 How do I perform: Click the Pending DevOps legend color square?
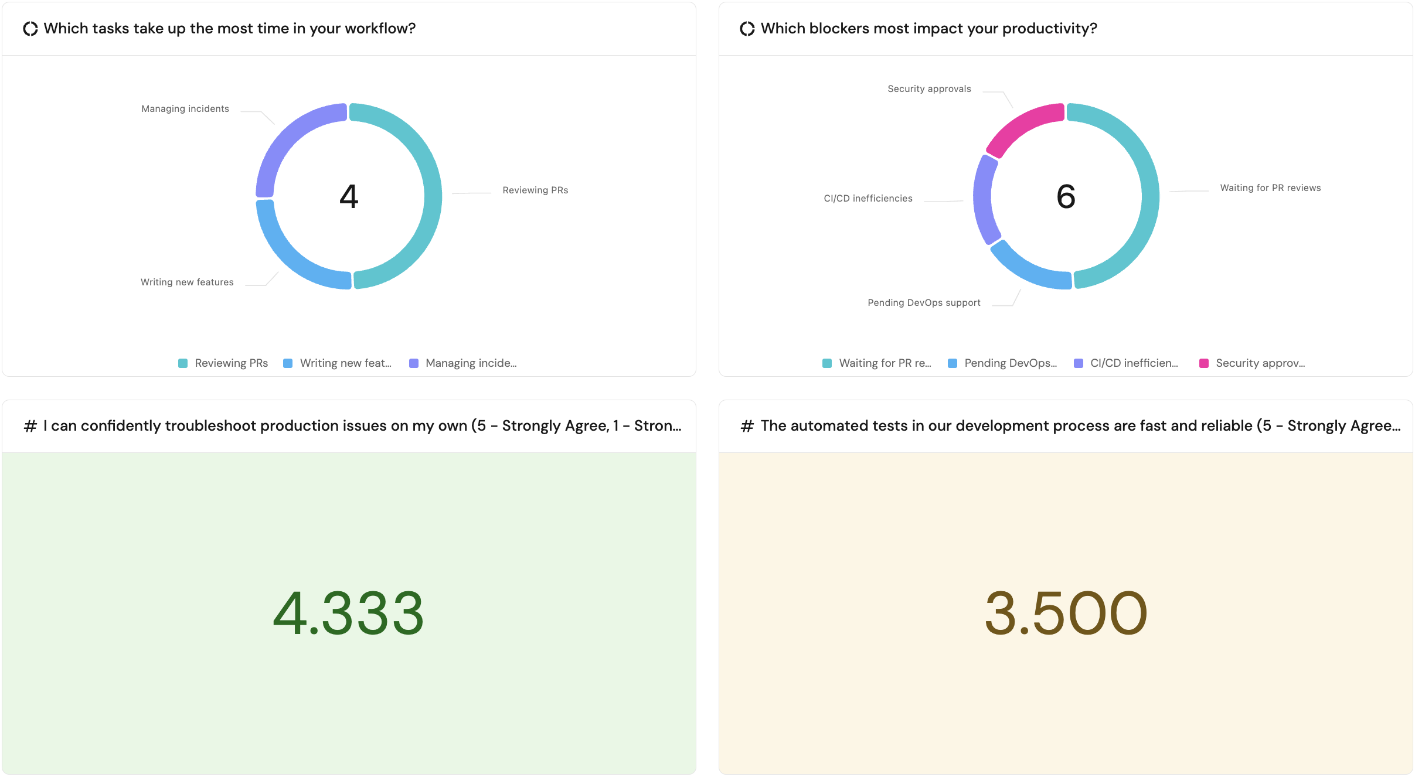(953, 363)
